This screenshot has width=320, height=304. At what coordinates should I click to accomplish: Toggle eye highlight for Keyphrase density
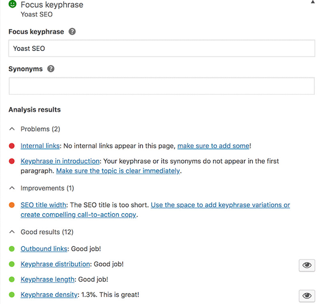307,296
